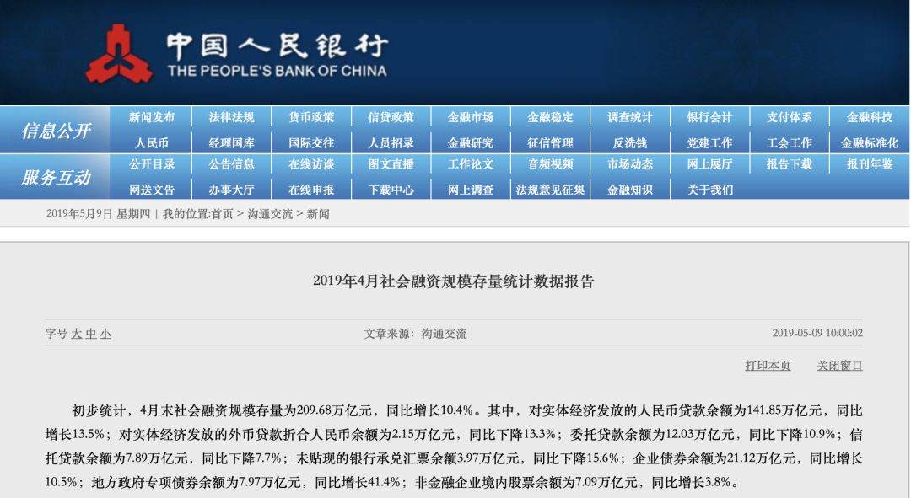The height and width of the screenshot is (498, 911).
Task: Click THE PEOPLE'S BANK OF CHINA text
Action: pyautogui.click(x=278, y=71)
